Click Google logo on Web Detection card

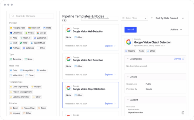(69, 30)
